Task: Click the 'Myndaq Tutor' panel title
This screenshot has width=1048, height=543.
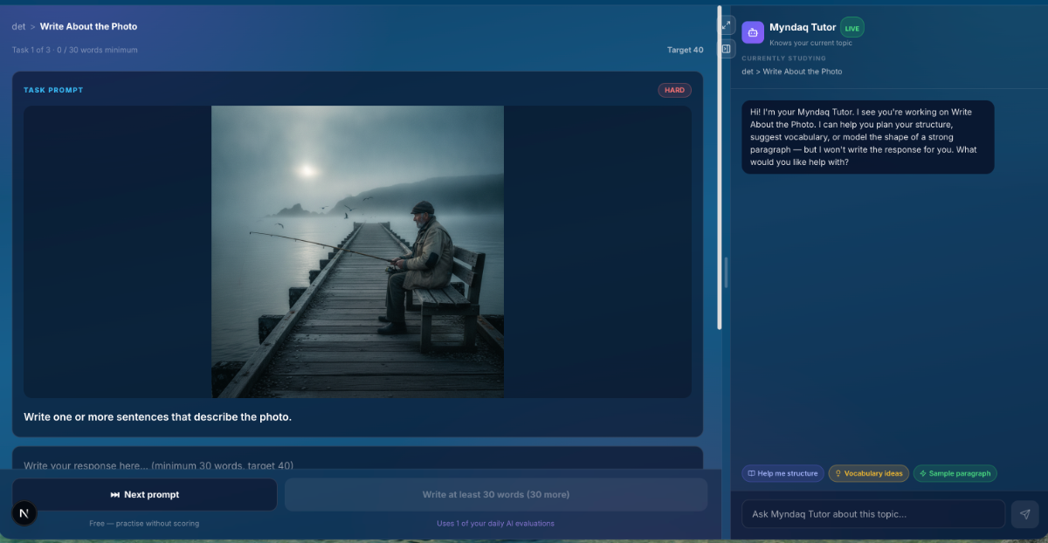Action: (x=803, y=28)
